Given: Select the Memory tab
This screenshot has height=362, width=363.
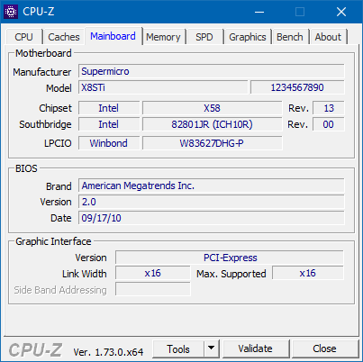Looking at the screenshot, I should pyautogui.click(x=163, y=37).
